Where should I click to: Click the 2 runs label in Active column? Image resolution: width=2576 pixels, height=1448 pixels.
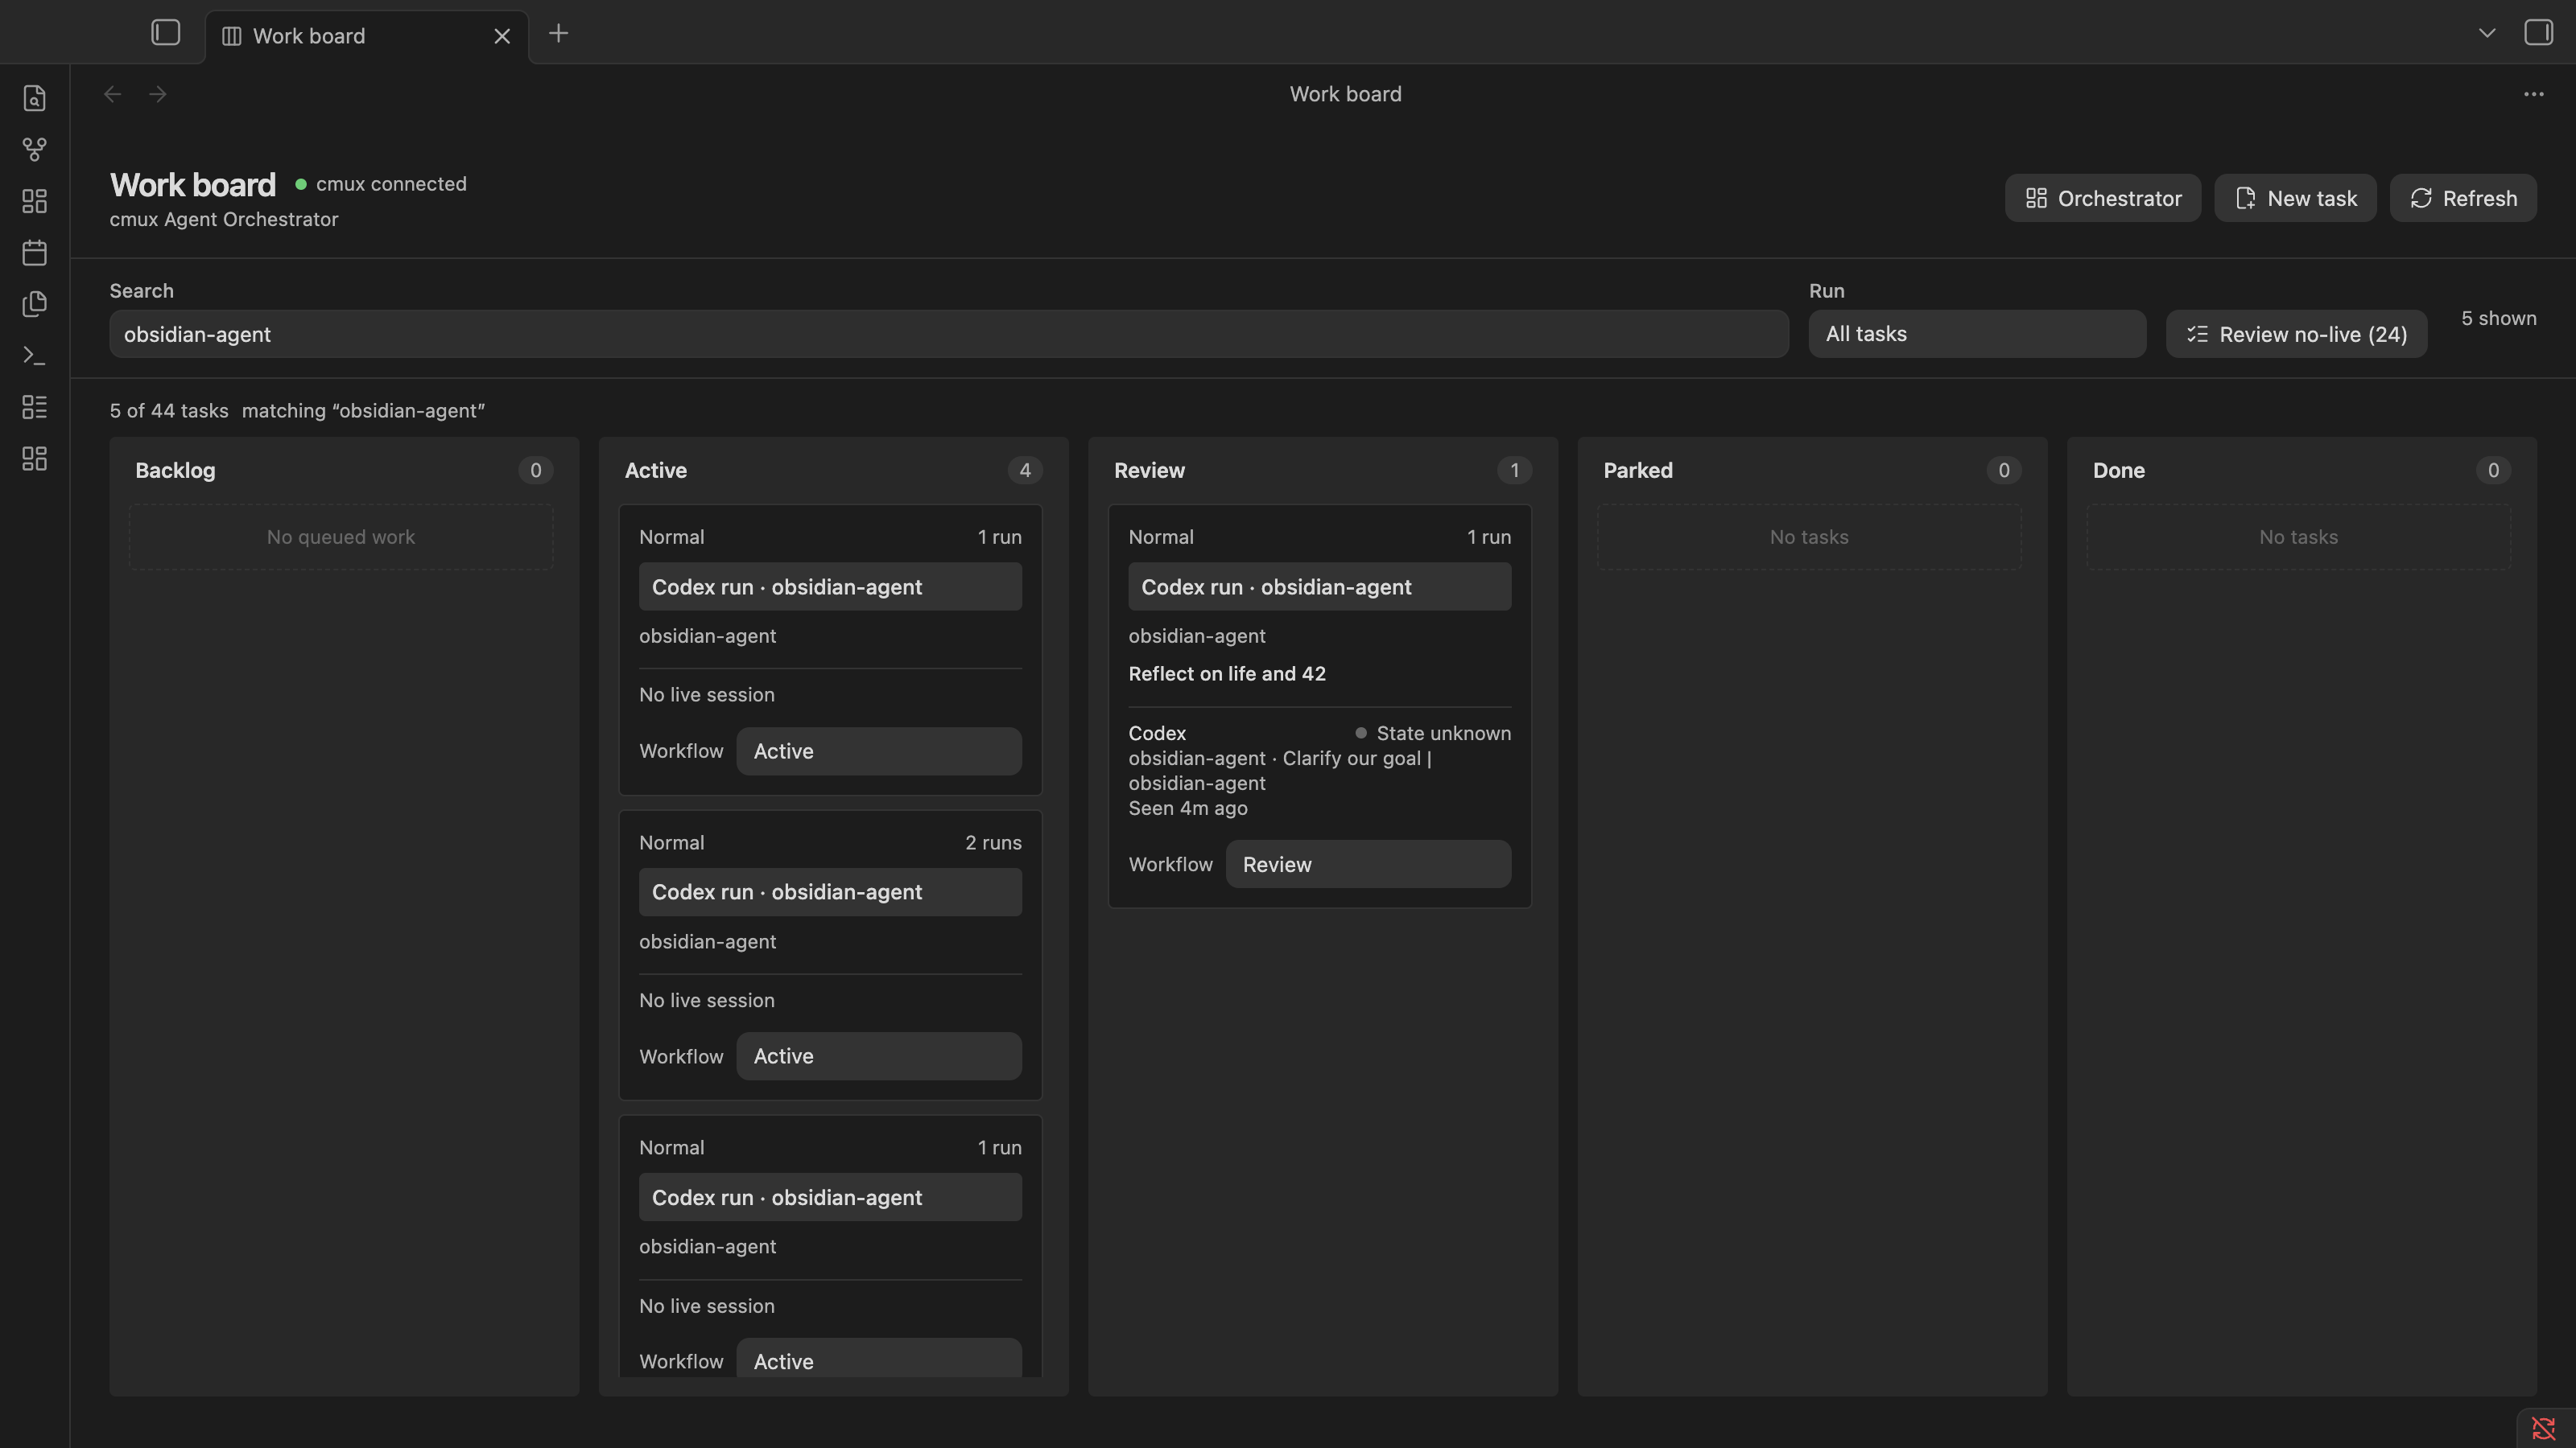[x=993, y=842]
